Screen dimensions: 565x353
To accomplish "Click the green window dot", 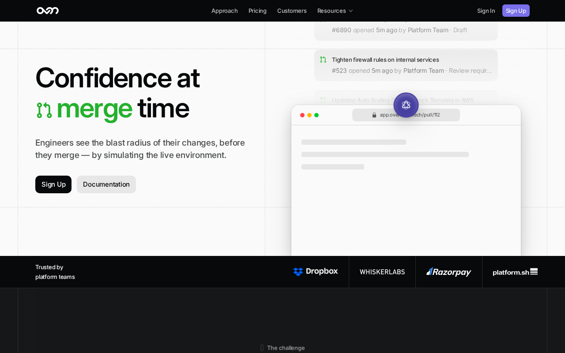I will pyautogui.click(x=316, y=115).
